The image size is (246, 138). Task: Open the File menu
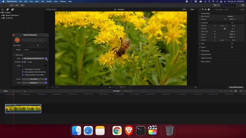point(20,2)
